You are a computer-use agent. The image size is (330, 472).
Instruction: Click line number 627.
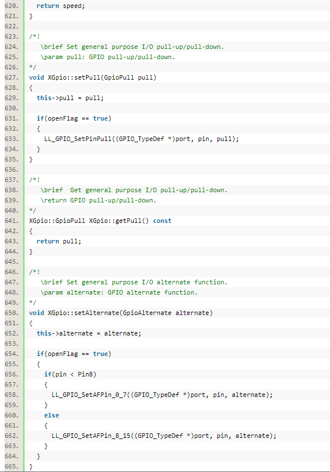click(x=11, y=77)
